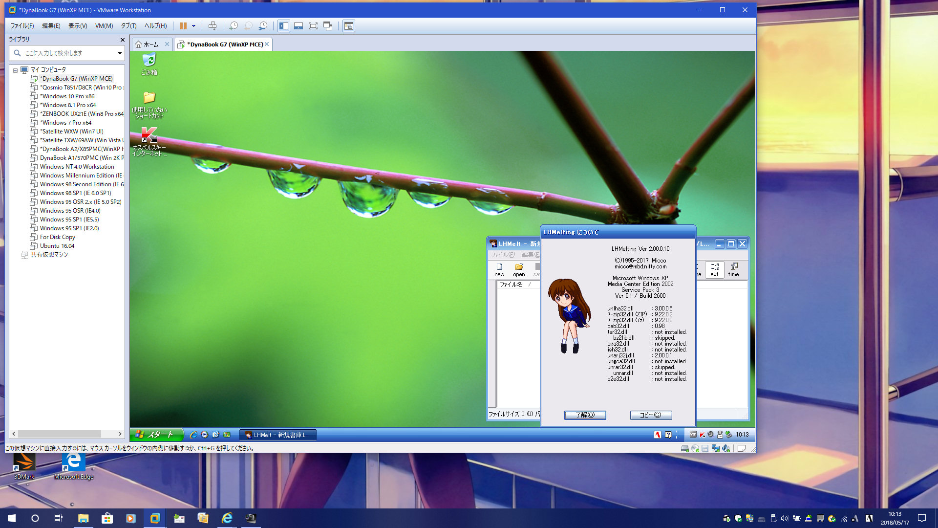This screenshot has height=528, width=938.
Task: Click CD/DVD device icon in VMware status bar
Action: (695, 448)
